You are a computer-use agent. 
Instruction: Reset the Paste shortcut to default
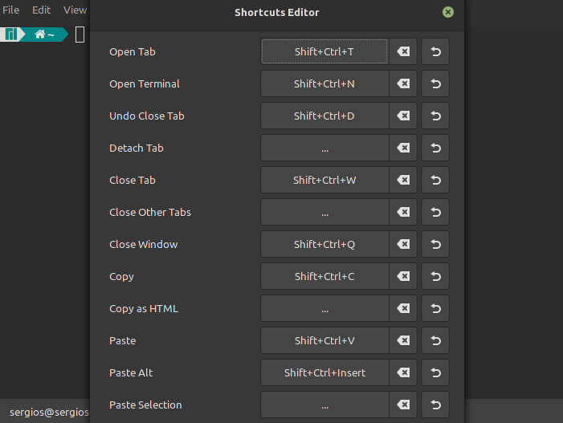coord(435,340)
